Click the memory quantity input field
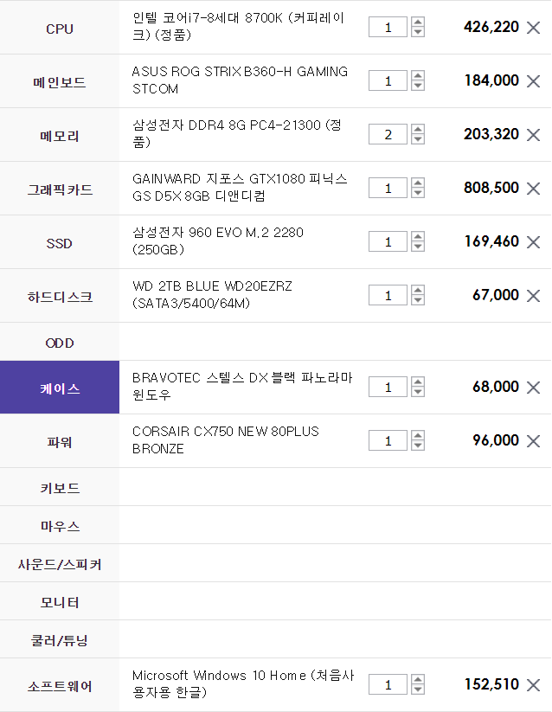 tap(388, 134)
